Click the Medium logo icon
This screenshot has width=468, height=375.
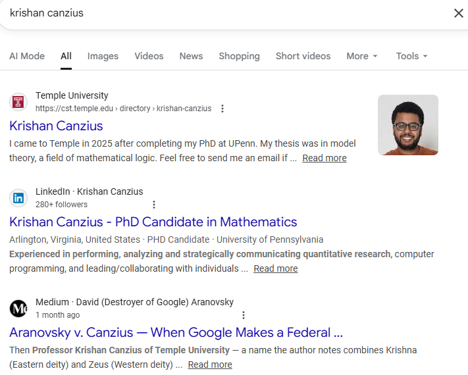coord(18,309)
